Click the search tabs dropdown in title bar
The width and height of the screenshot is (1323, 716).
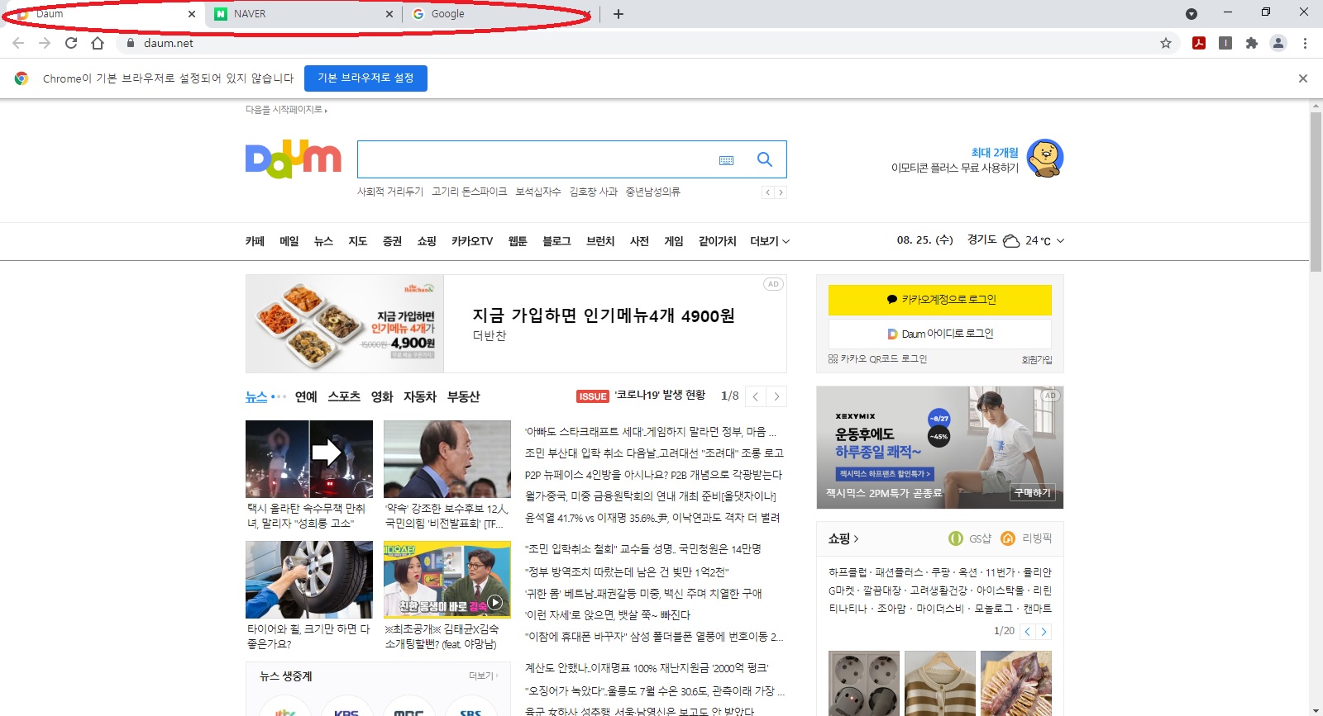point(1192,14)
